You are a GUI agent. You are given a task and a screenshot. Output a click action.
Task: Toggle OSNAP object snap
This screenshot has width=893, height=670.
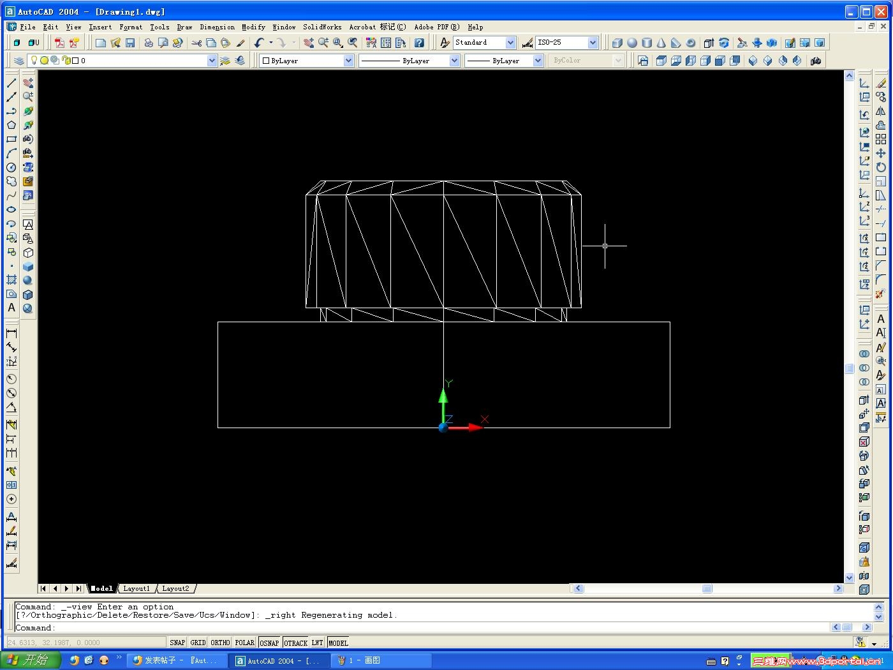269,643
